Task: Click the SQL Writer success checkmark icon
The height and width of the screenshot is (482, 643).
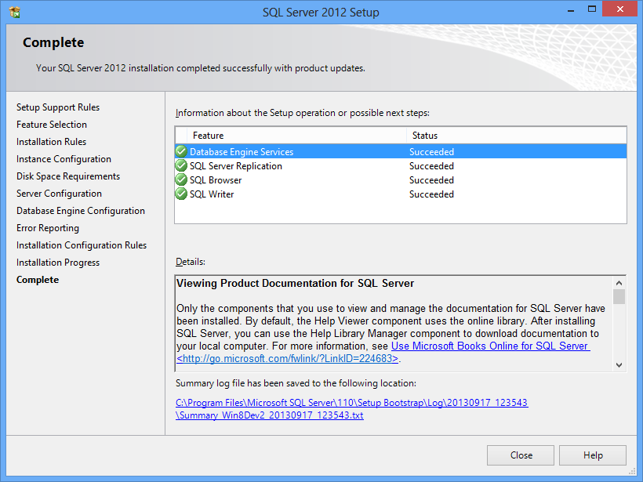Action: 181,194
